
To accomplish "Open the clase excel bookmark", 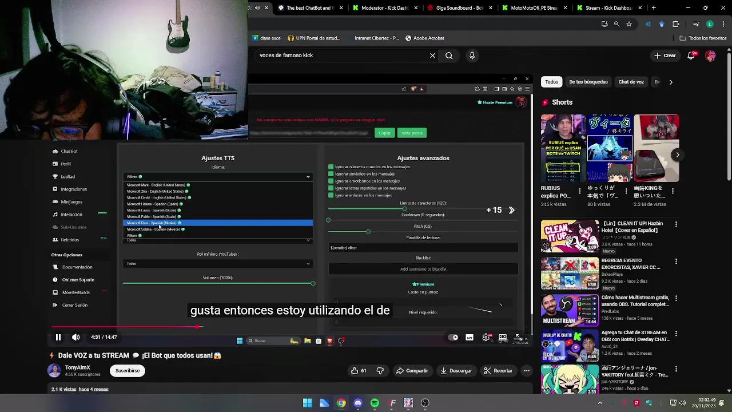I will pos(267,38).
